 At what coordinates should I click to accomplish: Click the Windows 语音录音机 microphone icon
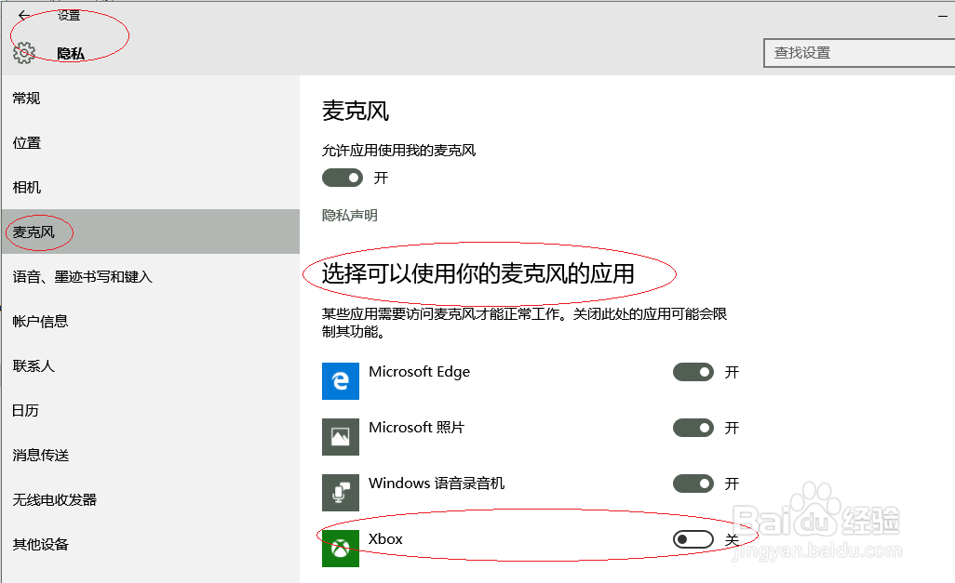point(341,493)
